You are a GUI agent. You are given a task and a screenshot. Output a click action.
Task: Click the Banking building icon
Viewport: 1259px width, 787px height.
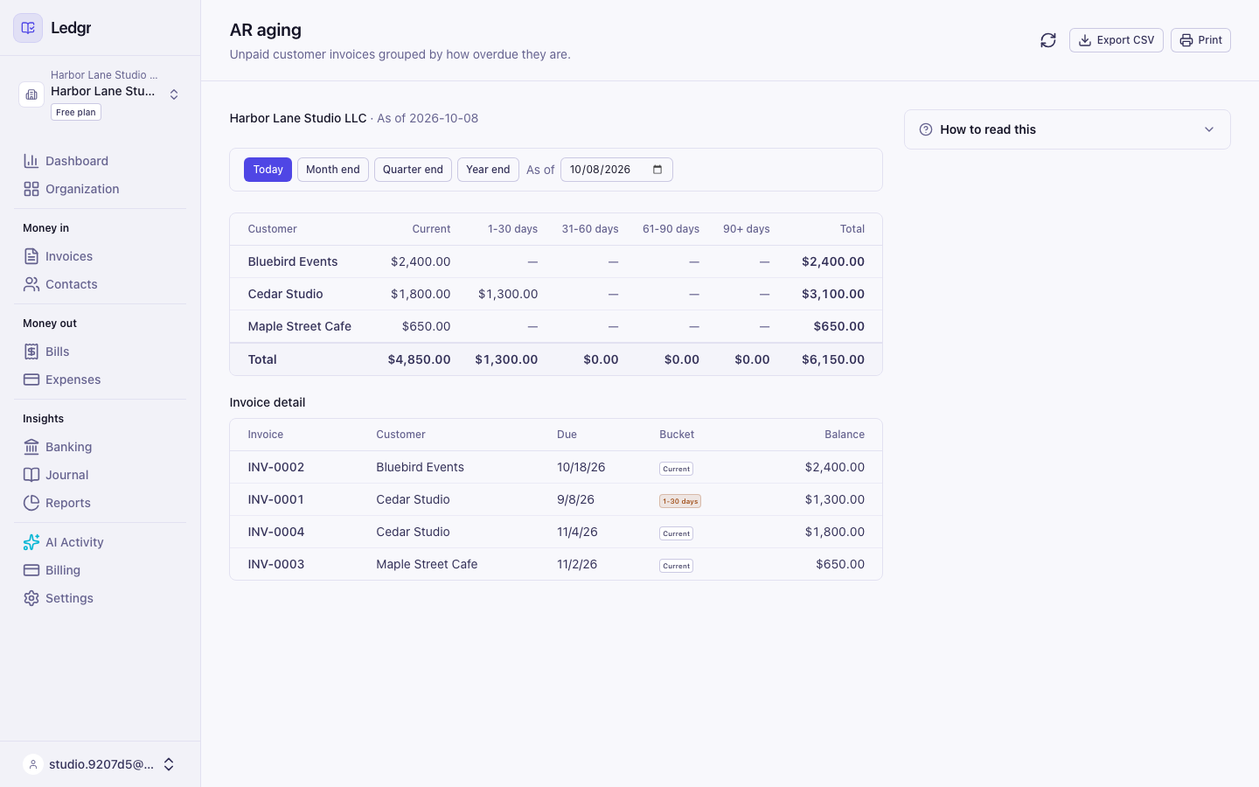pos(31,447)
